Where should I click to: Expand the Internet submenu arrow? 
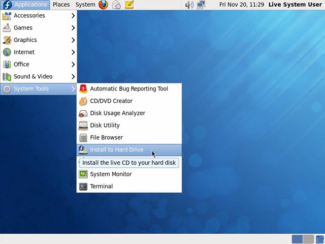coord(73,52)
